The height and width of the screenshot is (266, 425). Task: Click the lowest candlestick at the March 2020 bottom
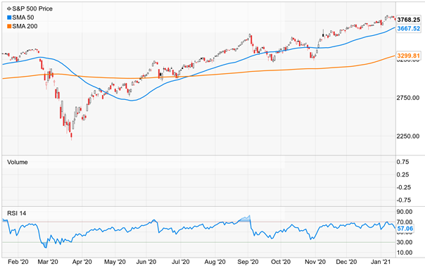pos(71,136)
